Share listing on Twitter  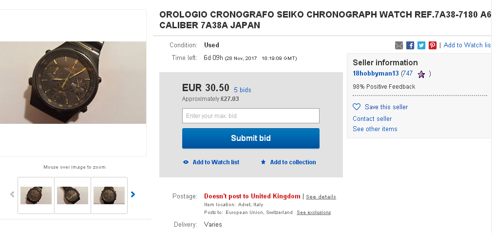point(421,45)
